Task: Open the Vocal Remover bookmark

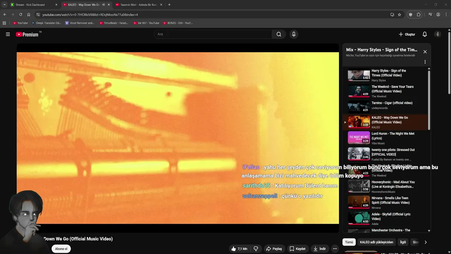Action: 80,23
